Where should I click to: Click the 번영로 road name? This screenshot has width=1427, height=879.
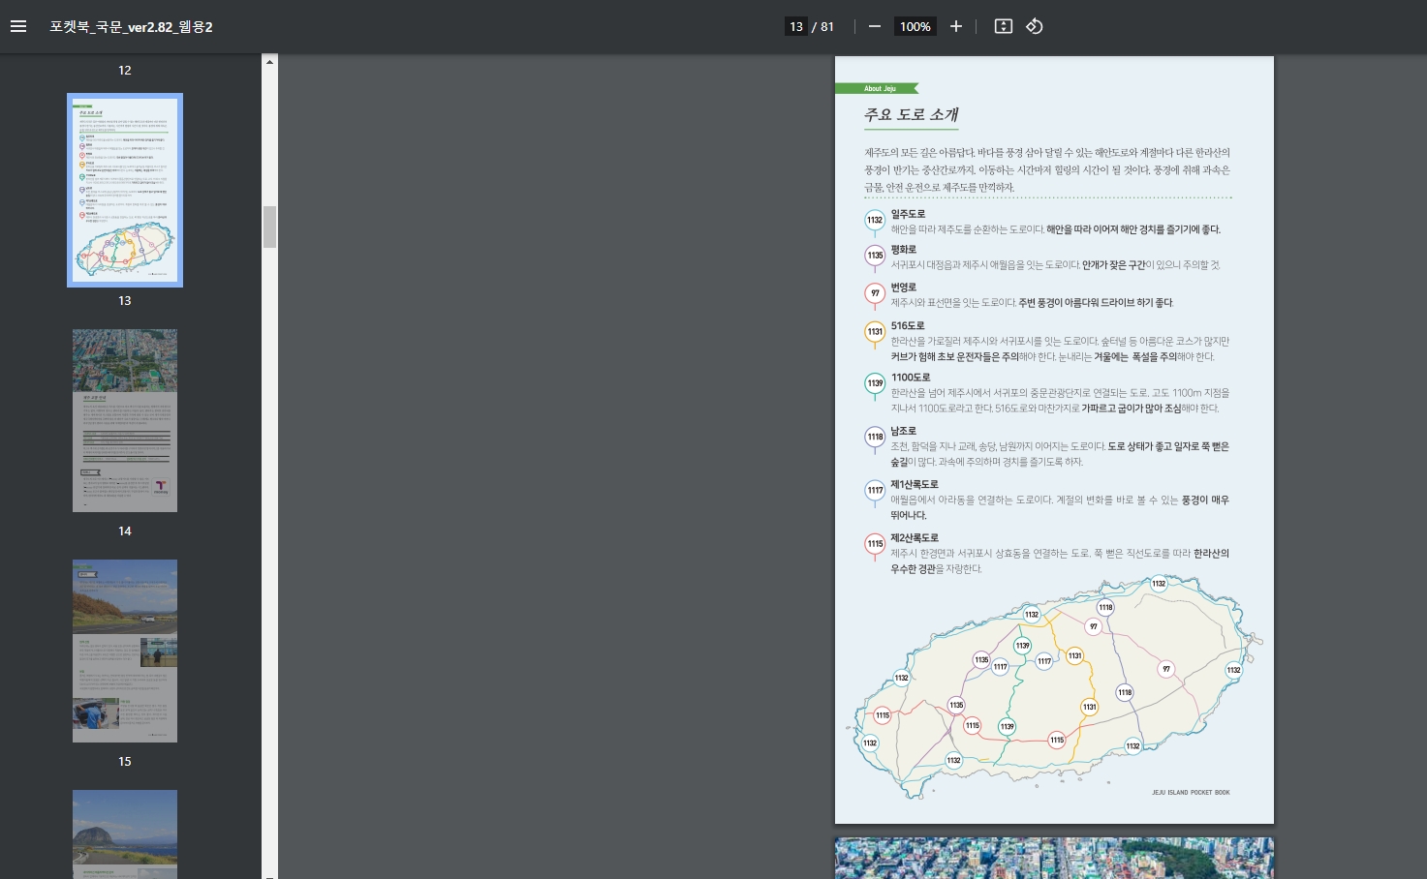[x=903, y=288]
